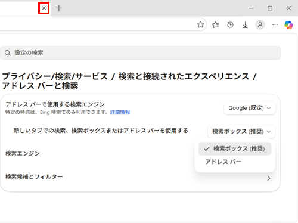Click the 設定の検索 search field

click(x=141, y=53)
